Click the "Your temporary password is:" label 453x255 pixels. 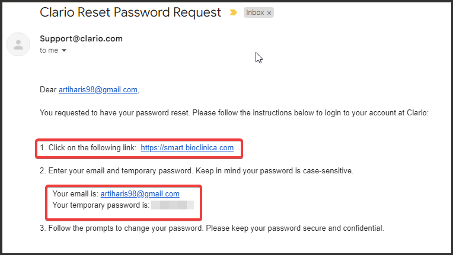pos(100,205)
